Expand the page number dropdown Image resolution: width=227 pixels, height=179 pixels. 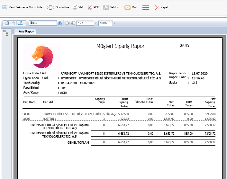pos(96,23)
